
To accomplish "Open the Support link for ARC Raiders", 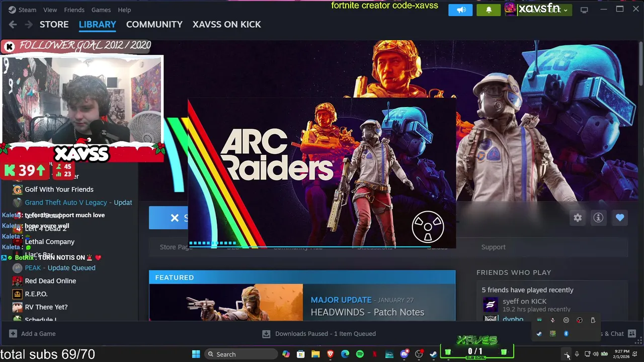I will (x=493, y=247).
